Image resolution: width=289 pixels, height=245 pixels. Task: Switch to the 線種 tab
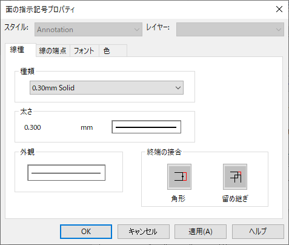coord(21,50)
